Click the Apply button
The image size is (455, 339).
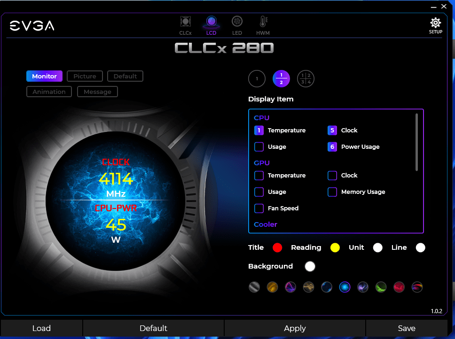295,328
